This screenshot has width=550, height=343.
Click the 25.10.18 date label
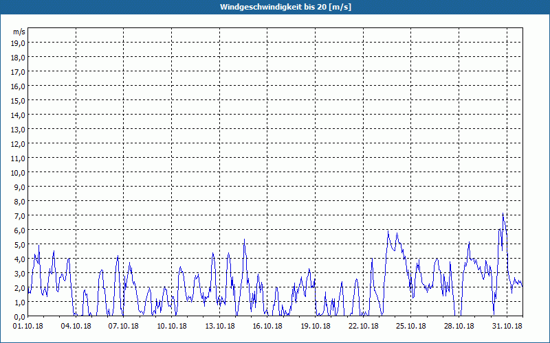point(410,326)
